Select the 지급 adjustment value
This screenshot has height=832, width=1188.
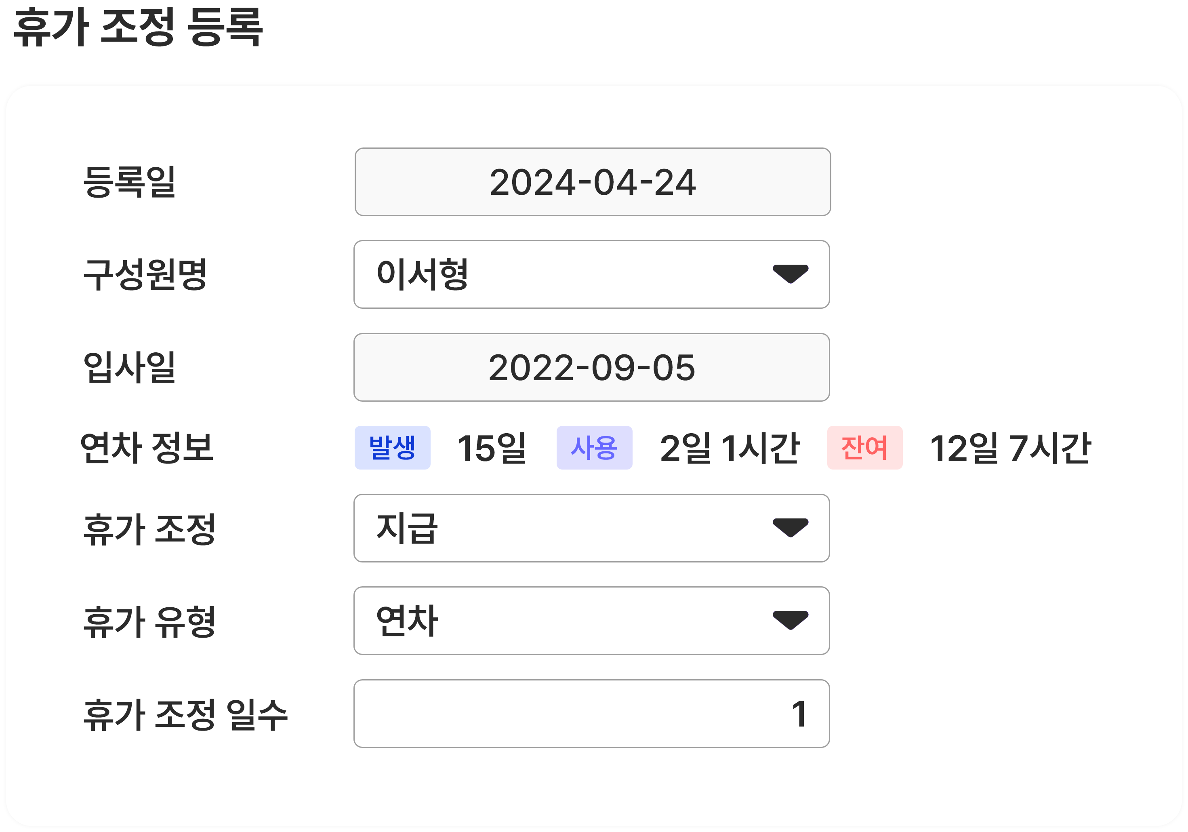tap(407, 528)
